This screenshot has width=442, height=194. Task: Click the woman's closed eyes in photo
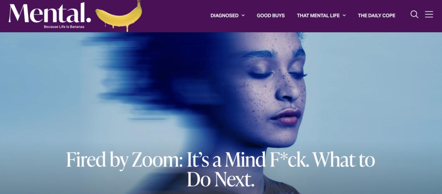(x=278, y=74)
